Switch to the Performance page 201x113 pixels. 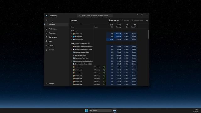pos(57,29)
